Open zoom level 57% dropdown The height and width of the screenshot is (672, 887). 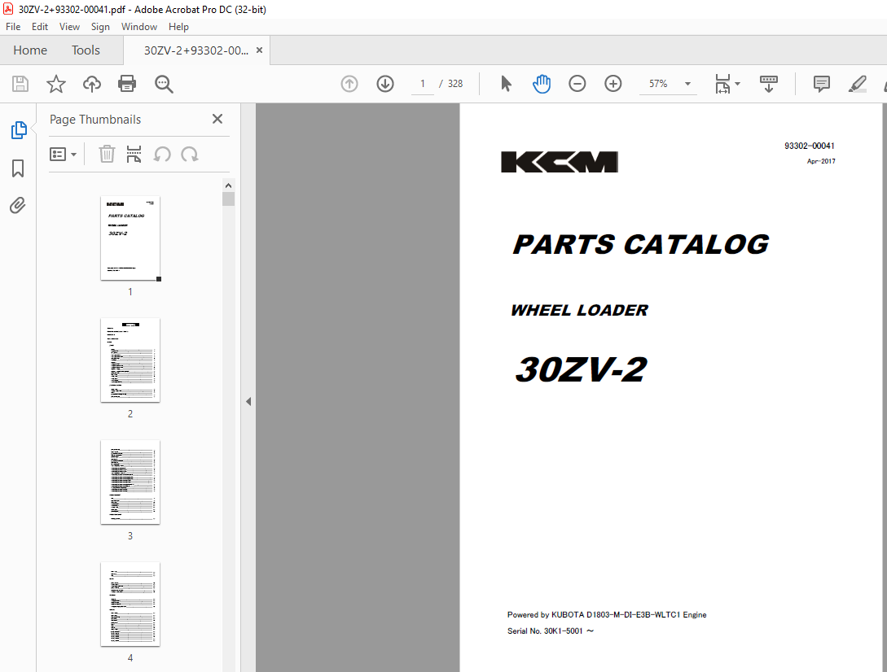pyautogui.click(x=688, y=84)
